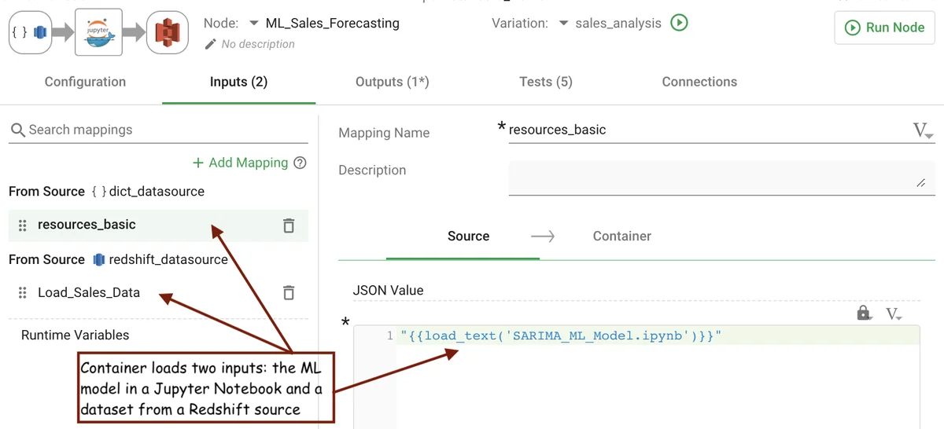This screenshot has width=944, height=429.
Task: Toggle the JSON Value lock icon
Action: [864, 313]
